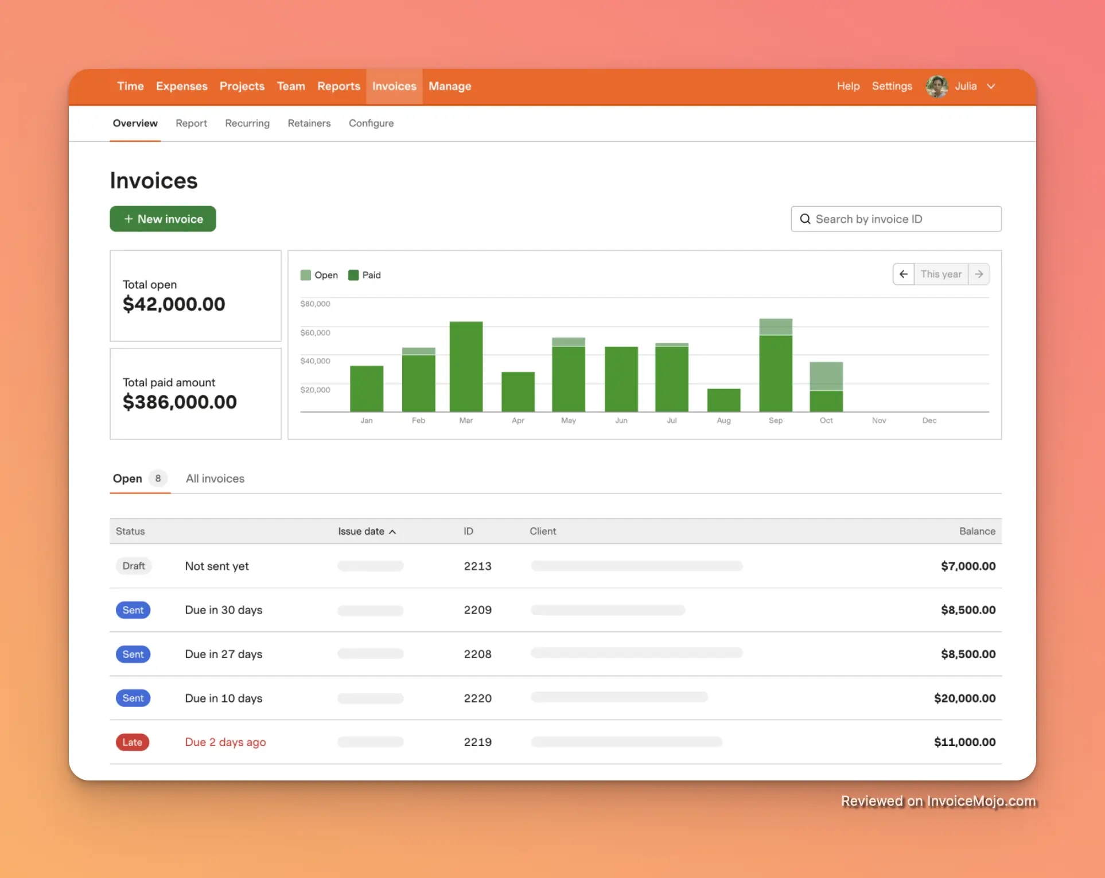Click the Open legend color square
The image size is (1105, 878).
pyautogui.click(x=306, y=275)
